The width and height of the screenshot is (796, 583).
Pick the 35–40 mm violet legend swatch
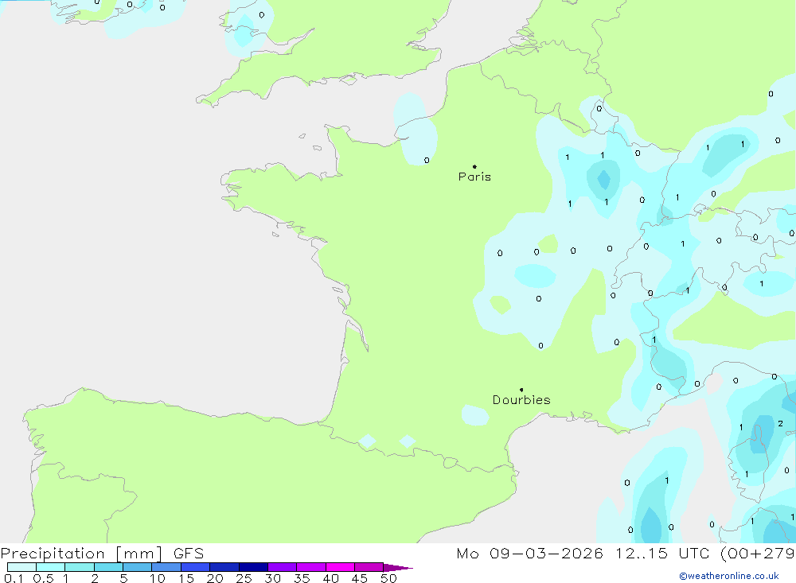click(311, 567)
